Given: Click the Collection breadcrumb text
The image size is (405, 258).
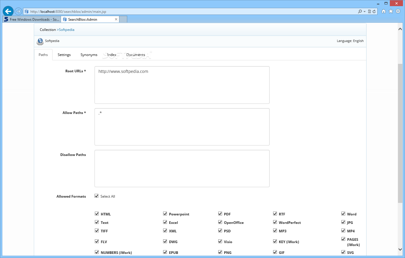Looking at the screenshot, I should point(48,30).
